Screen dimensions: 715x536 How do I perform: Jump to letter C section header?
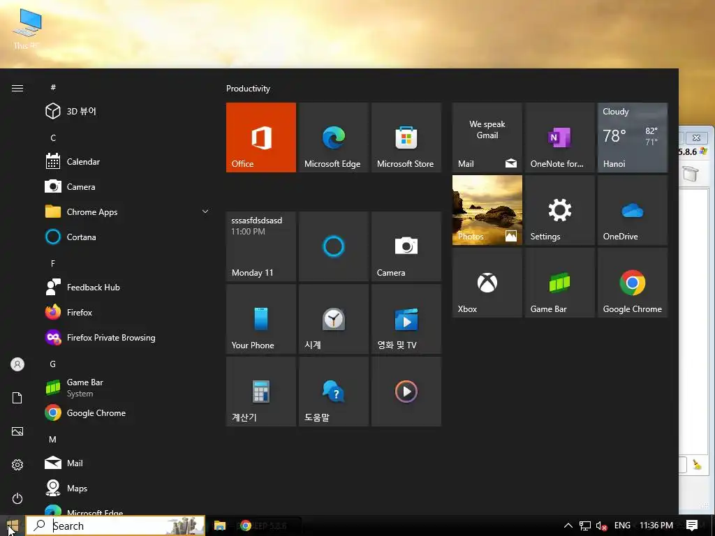click(53, 137)
